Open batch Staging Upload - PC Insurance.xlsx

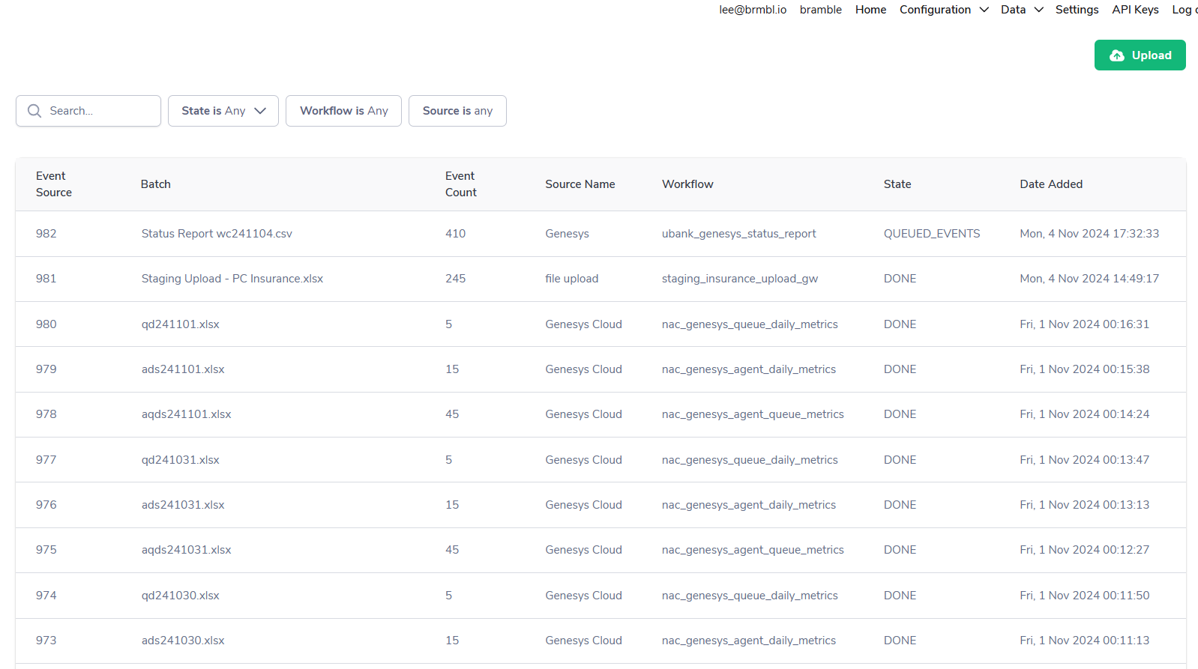(232, 279)
